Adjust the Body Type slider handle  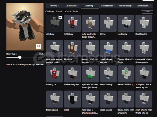[x=20, y=57]
